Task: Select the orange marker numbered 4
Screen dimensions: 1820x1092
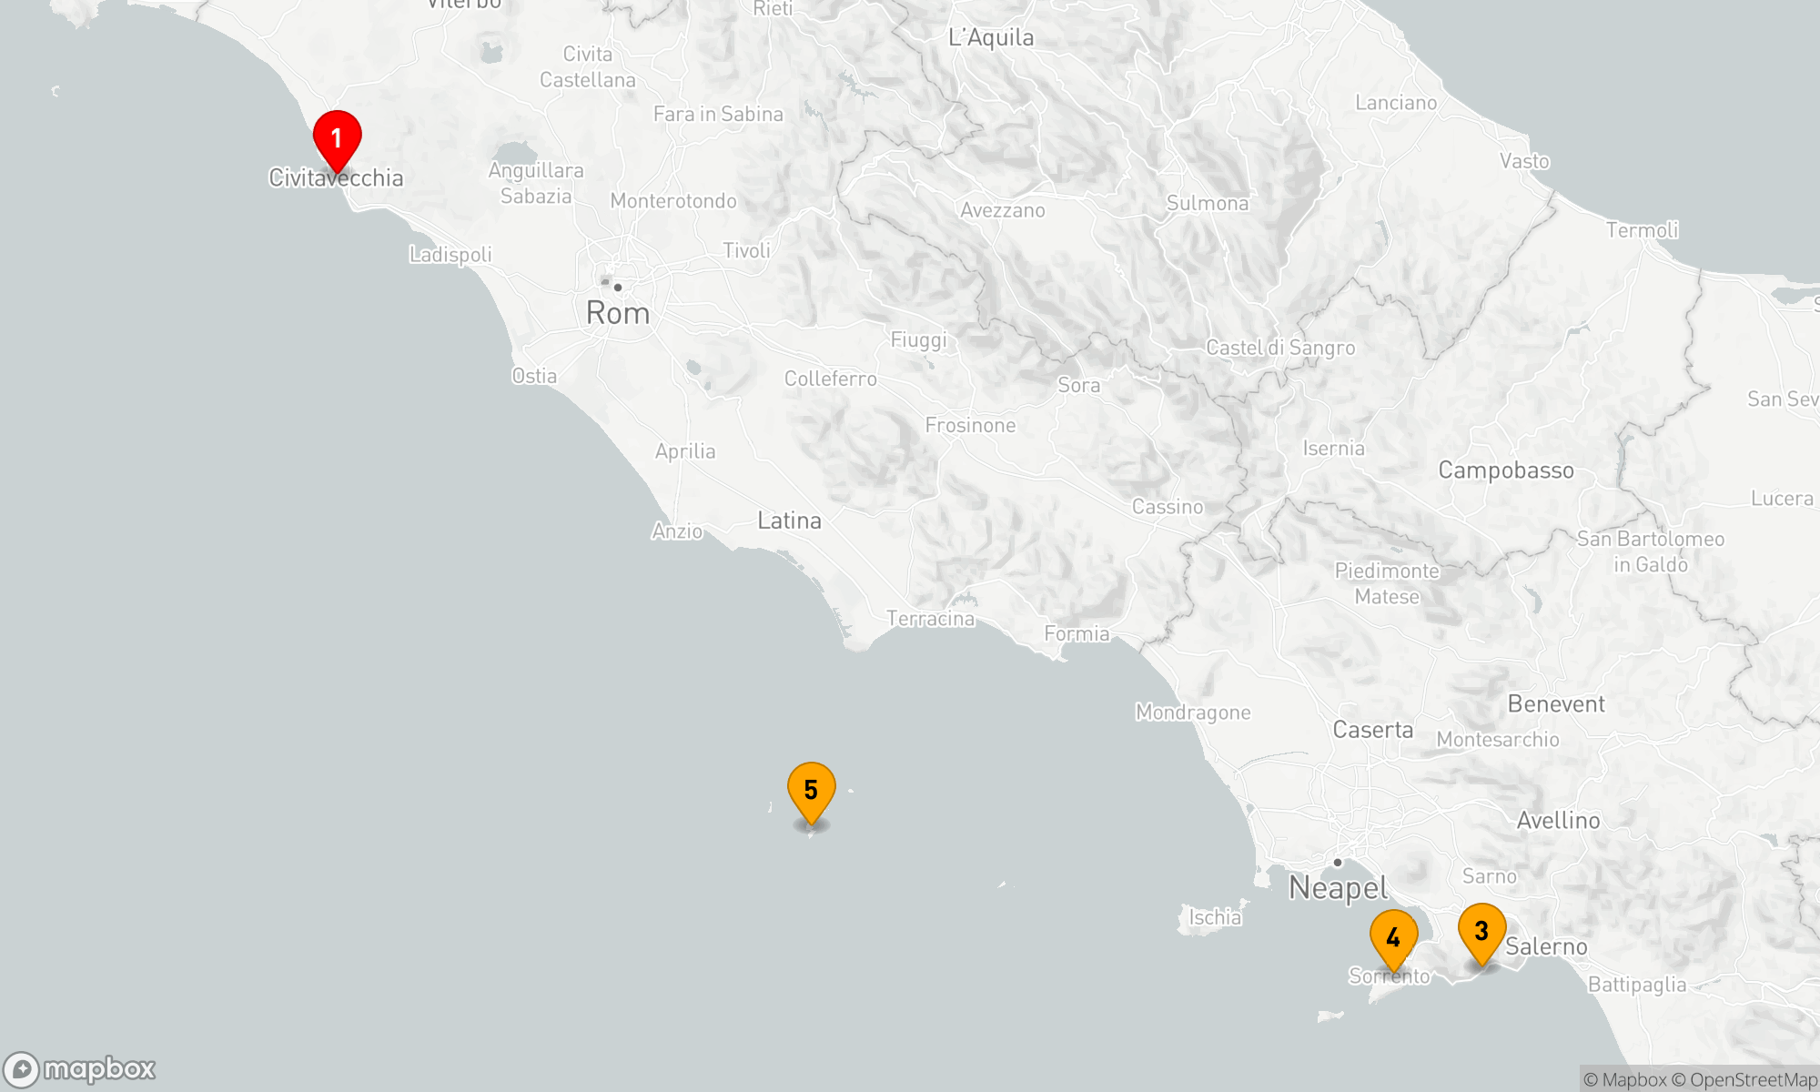Action: 1393,937
